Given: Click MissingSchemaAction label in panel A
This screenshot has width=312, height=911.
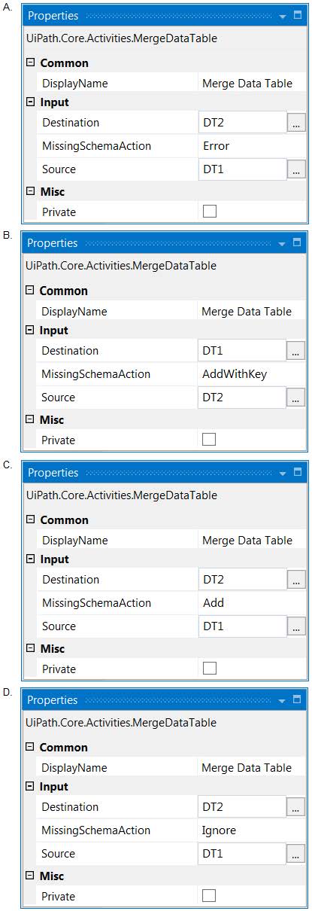Looking at the screenshot, I should coord(96,146).
